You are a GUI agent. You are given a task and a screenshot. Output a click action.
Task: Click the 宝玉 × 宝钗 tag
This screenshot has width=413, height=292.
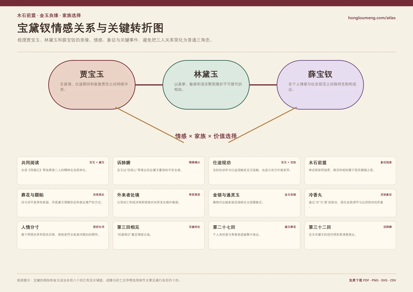point(289,163)
